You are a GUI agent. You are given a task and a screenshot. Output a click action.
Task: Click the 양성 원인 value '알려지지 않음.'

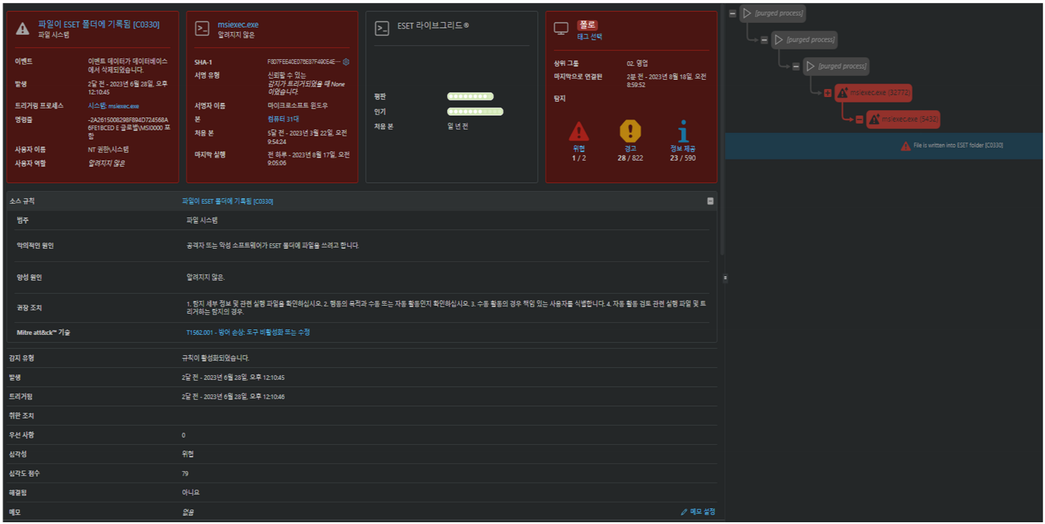pyautogui.click(x=206, y=277)
